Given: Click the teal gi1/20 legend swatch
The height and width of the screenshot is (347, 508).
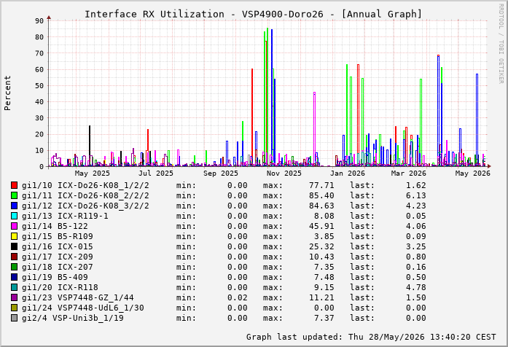Looking at the screenshot, I should (x=14, y=287).
